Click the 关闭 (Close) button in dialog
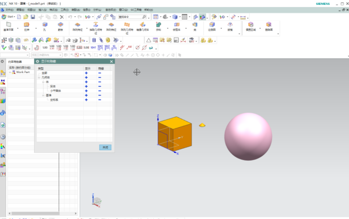The width and height of the screenshot is (349, 219). (105, 147)
